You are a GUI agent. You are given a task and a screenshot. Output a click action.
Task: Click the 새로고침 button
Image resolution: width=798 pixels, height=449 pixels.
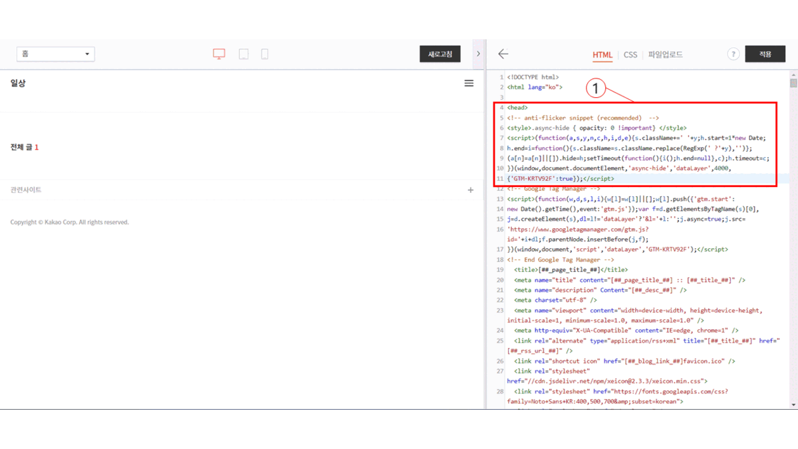click(x=440, y=54)
